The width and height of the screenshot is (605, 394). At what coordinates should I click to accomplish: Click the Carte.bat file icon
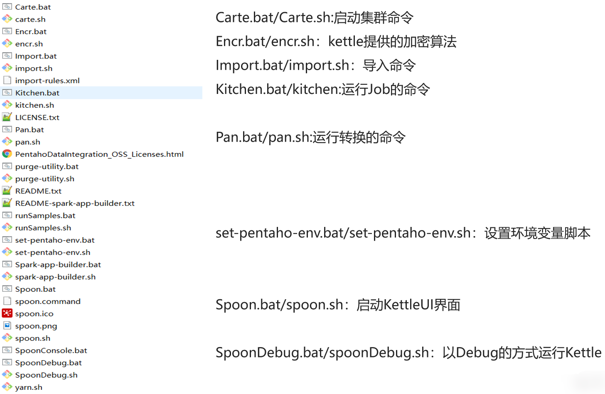pos(7,7)
